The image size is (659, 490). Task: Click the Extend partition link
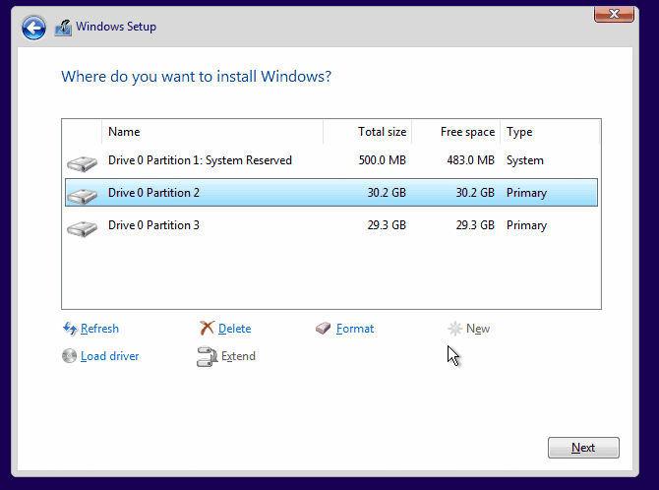click(238, 356)
